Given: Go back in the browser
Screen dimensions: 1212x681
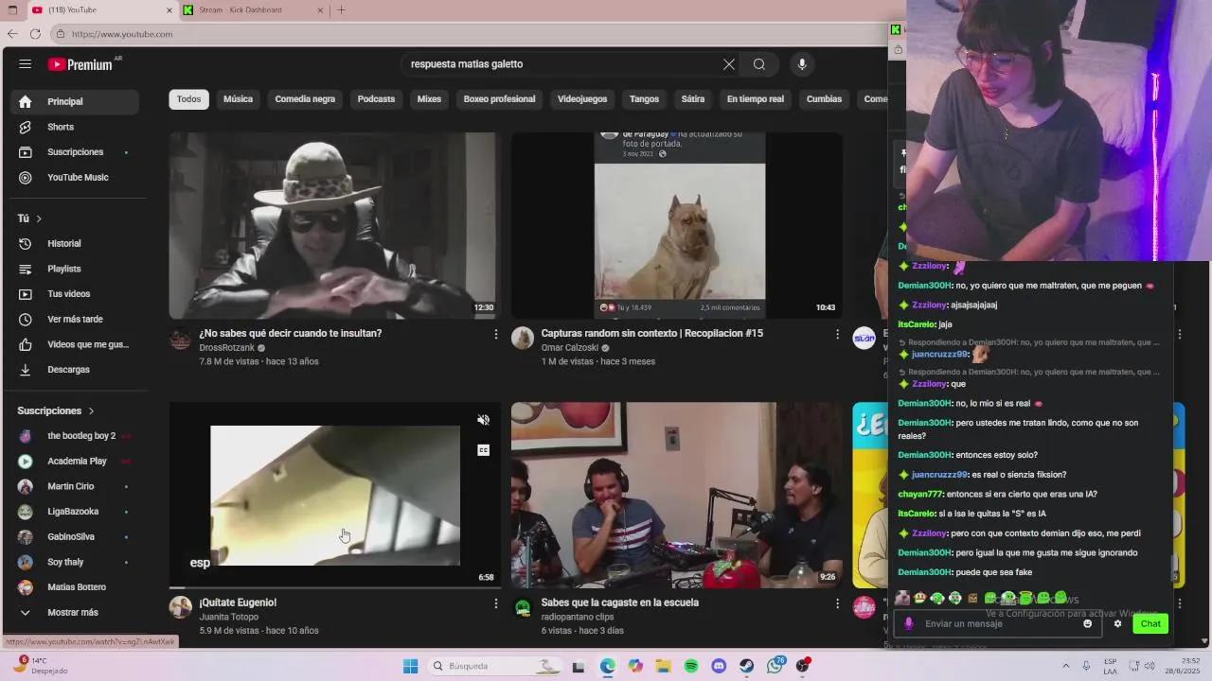Looking at the screenshot, I should point(12,34).
